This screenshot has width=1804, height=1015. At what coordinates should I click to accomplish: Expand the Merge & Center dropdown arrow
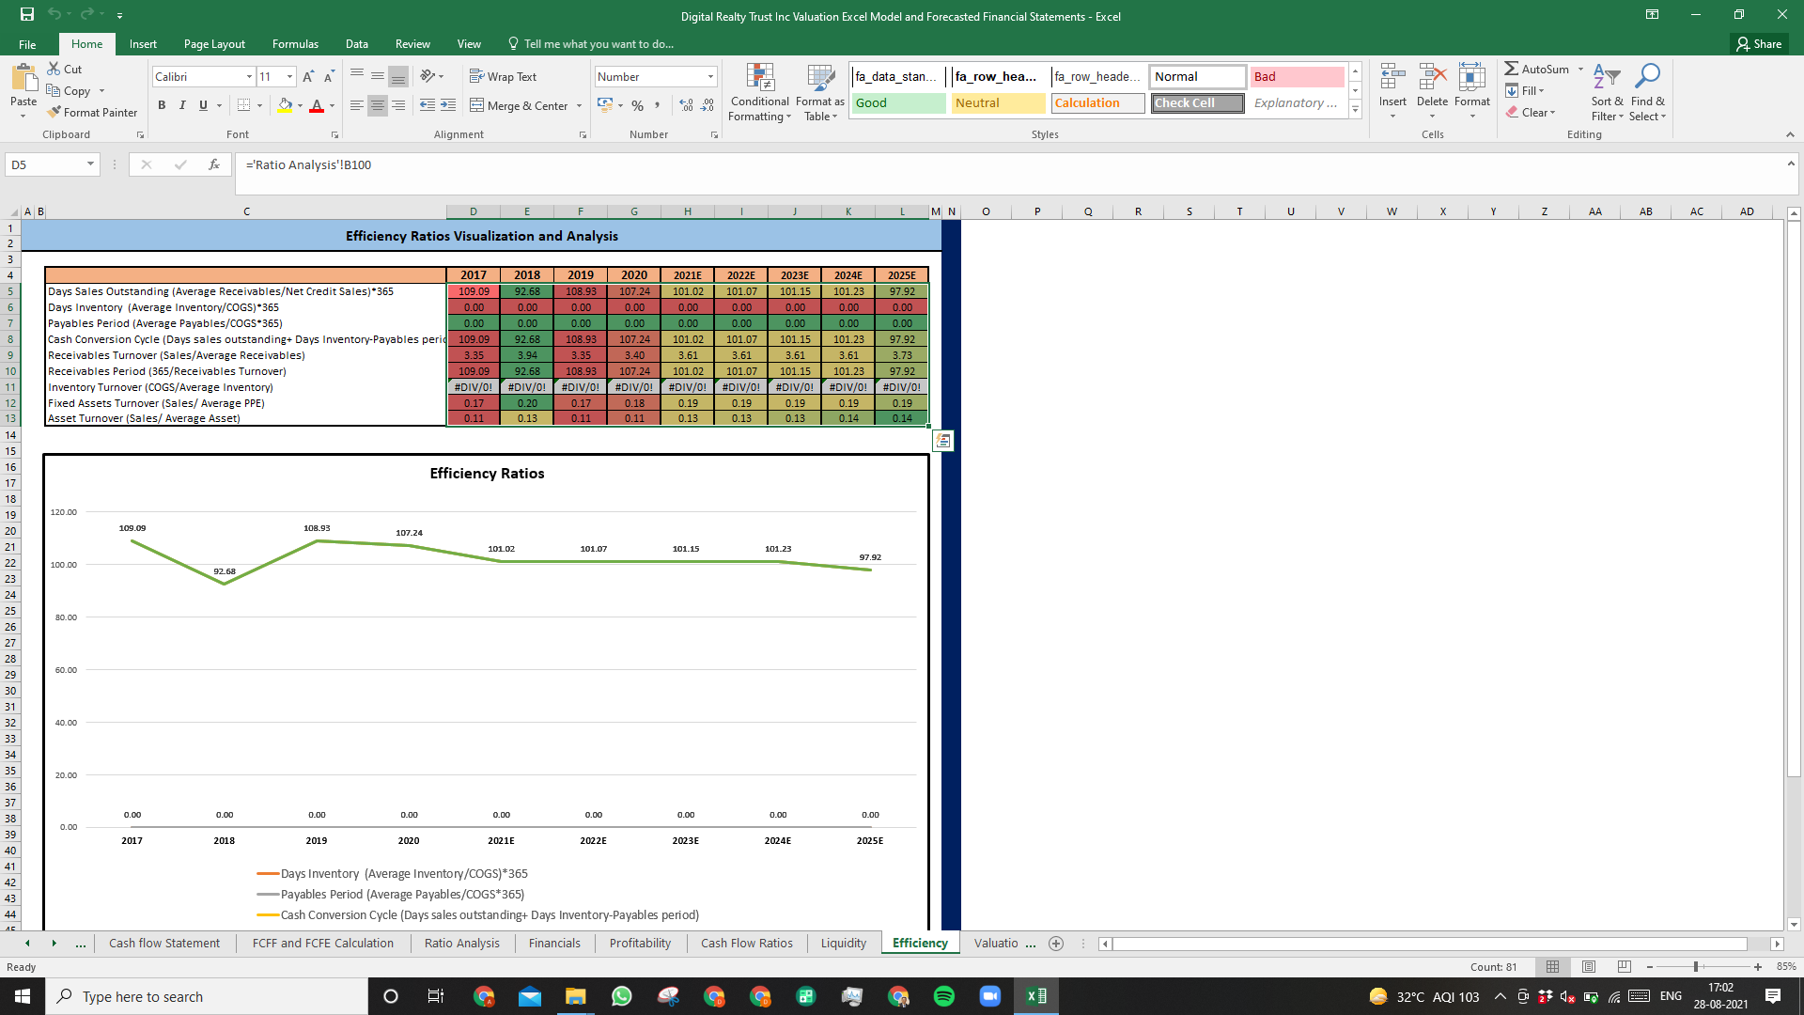[579, 106]
